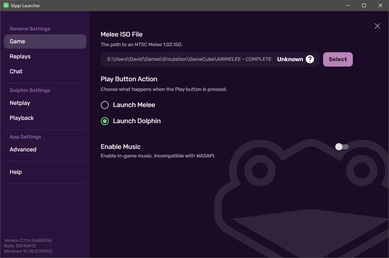This screenshot has width=389, height=258.
Task: Select the Launch Dolphin option
Action: point(105,121)
